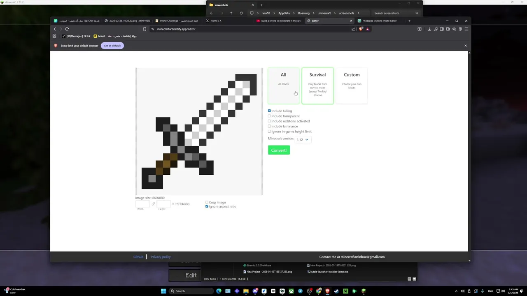
Task: Open Brave Rewards triangle icon
Action: pyautogui.click(x=368, y=29)
